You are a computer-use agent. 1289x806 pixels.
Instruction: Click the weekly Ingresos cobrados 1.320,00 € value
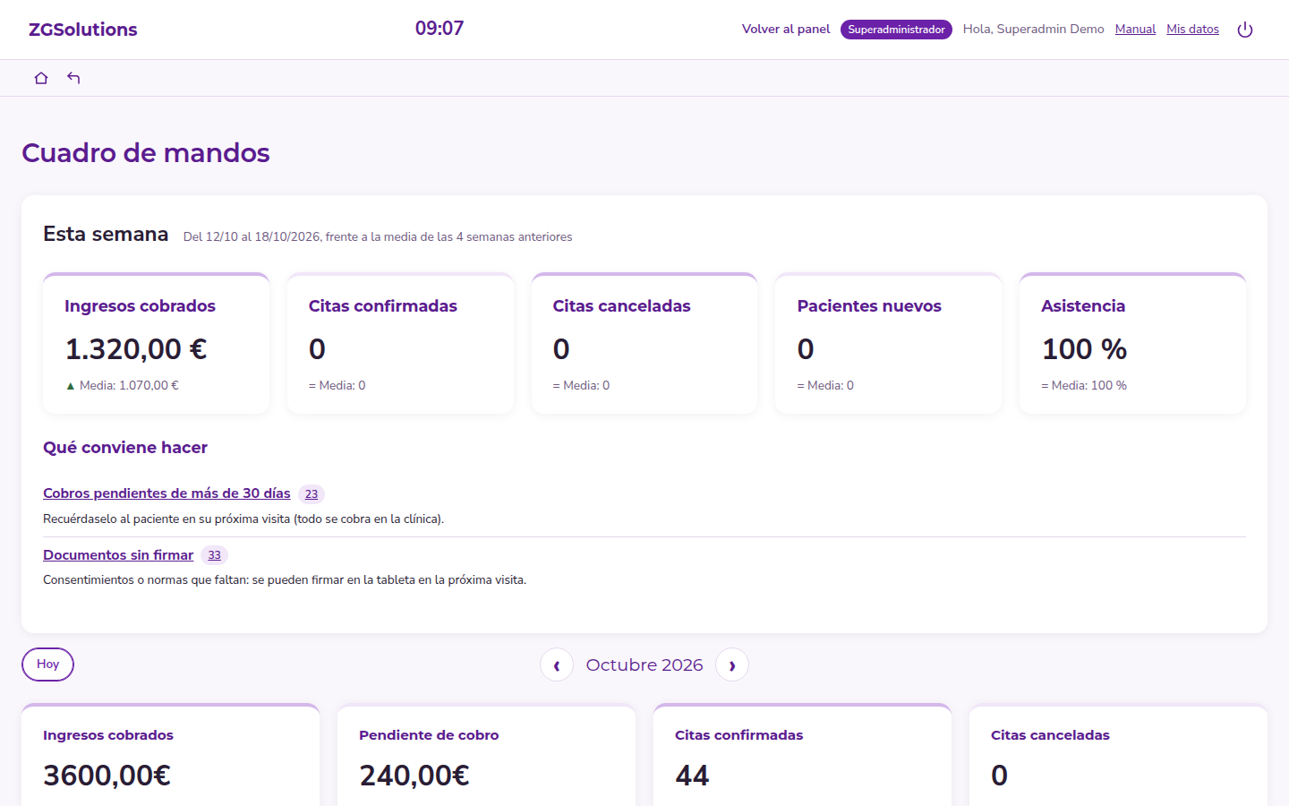point(136,349)
